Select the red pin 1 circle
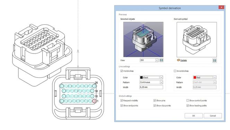Screen dimensions: 230x130 [x=94, y=101]
